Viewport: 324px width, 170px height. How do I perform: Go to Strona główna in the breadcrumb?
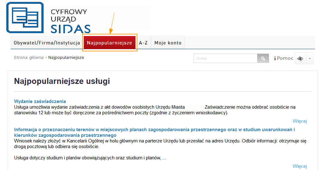pyautogui.click(x=29, y=58)
